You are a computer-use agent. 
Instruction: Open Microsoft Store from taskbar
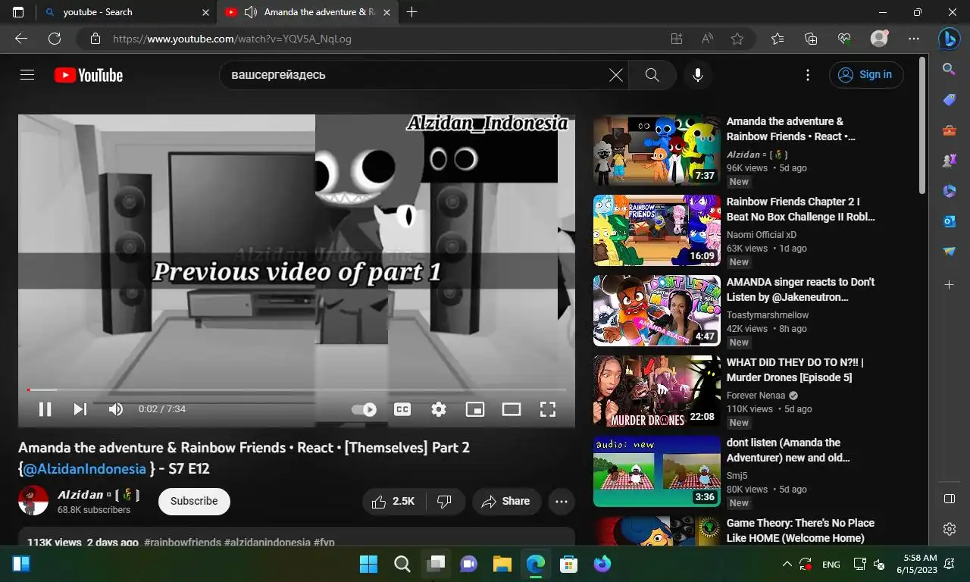click(568, 564)
